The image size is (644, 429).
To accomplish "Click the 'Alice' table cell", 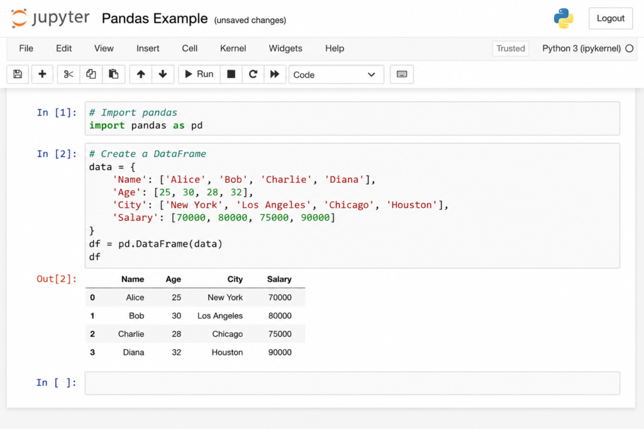I will pyautogui.click(x=135, y=297).
